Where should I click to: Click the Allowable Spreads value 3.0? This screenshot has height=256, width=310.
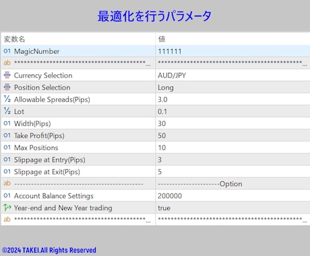pos(162,100)
